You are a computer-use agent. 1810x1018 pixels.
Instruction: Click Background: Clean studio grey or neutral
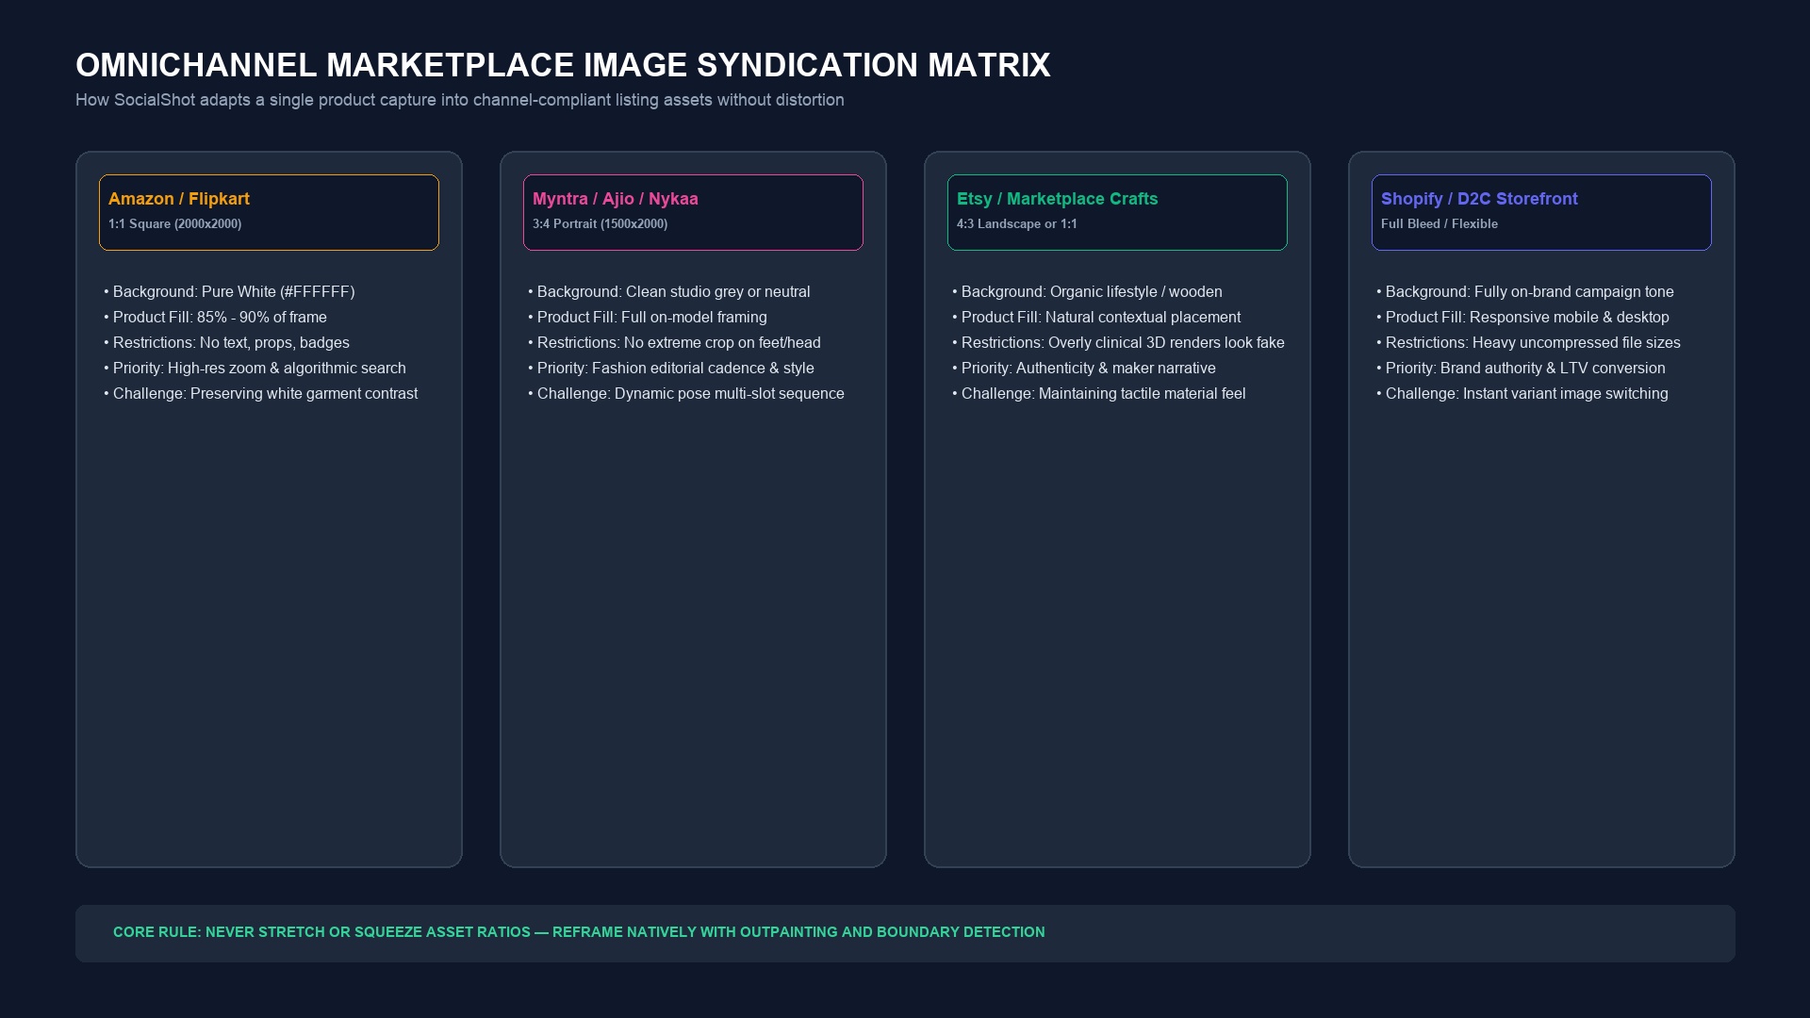[669, 292]
